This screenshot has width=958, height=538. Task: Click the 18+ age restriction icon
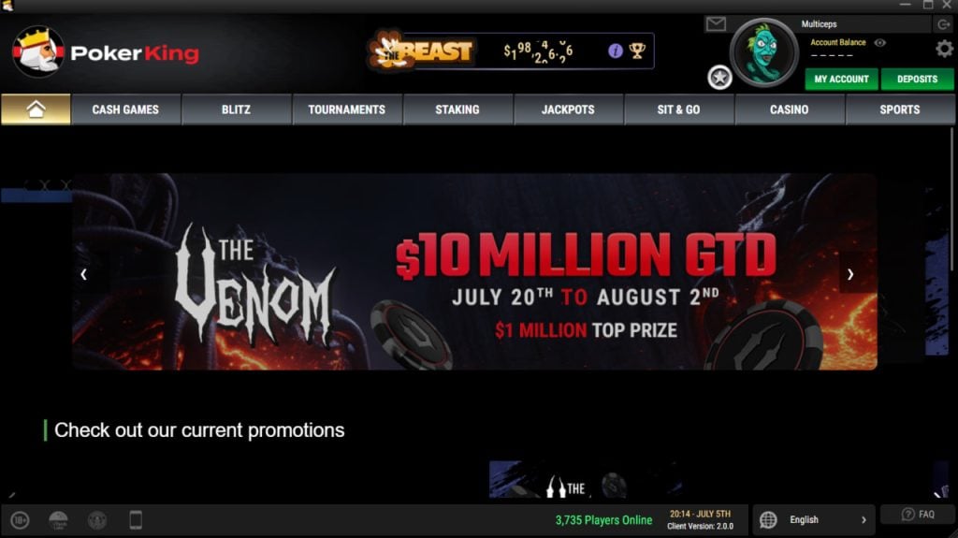click(20, 520)
